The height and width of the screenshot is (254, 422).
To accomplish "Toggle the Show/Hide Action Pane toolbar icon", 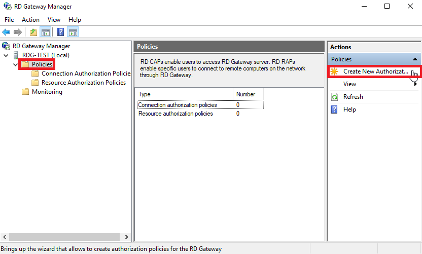I will 73,32.
